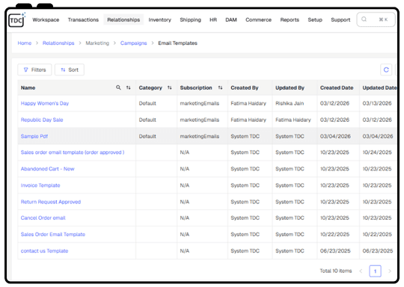Open the HR menu
This screenshot has width=404, height=287.
(212, 20)
